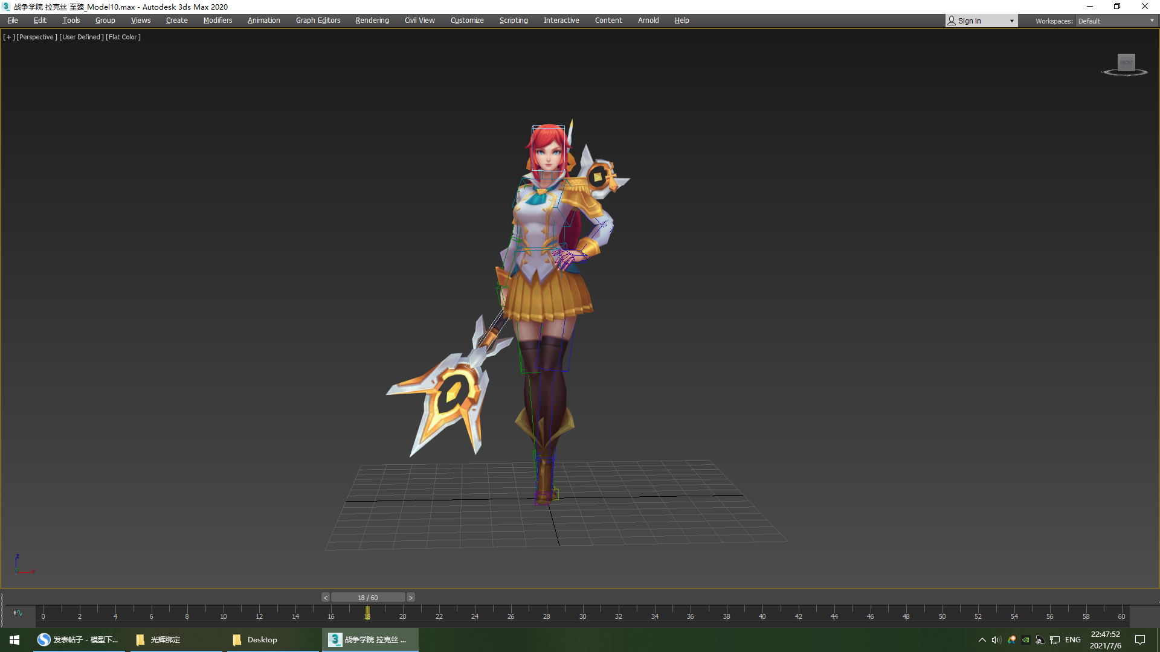The width and height of the screenshot is (1160, 652).
Task: Open NVIDIA tray icon
Action: [1026, 640]
